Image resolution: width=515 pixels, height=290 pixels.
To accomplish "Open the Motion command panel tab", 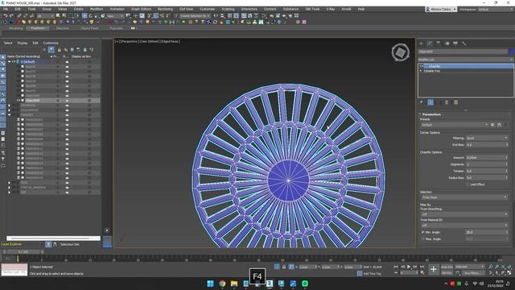I will pos(447,43).
